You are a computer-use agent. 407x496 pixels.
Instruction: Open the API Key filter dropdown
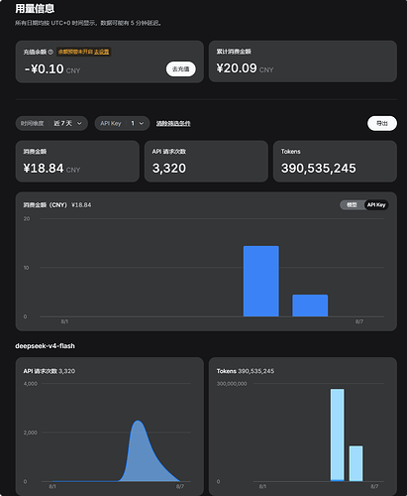pyautogui.click(x=122, y=123)
